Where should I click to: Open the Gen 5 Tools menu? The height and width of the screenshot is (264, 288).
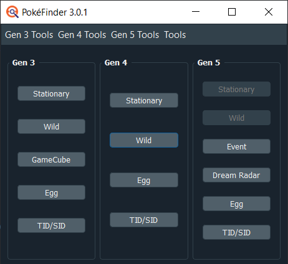(135, 35)
